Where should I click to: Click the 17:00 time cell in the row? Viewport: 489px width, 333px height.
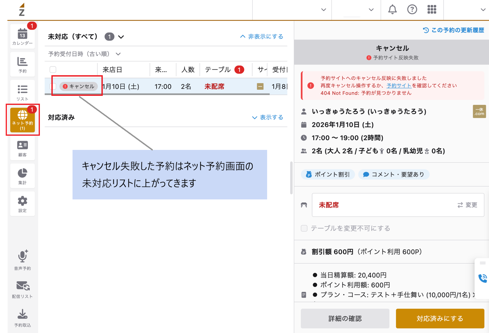pyautogui.click(x=163, y=86)
